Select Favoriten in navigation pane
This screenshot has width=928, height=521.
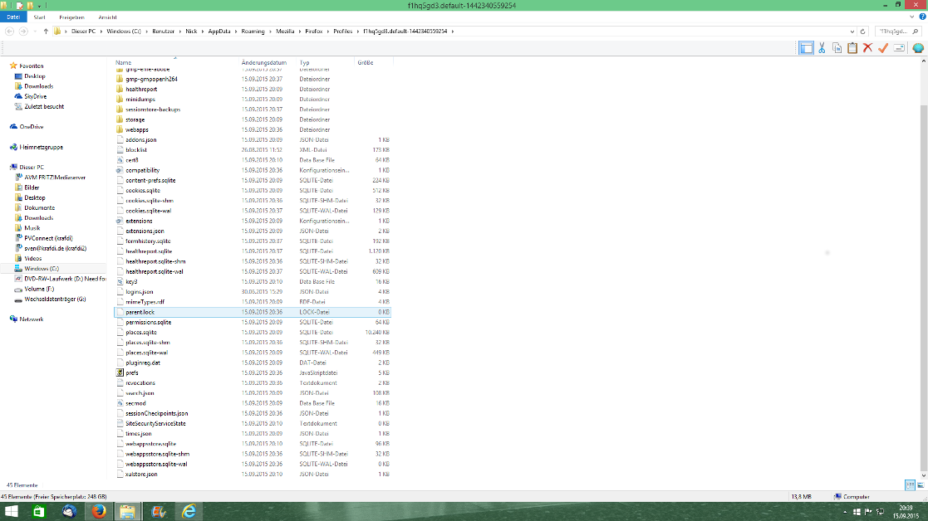click(x=31, y=66)
